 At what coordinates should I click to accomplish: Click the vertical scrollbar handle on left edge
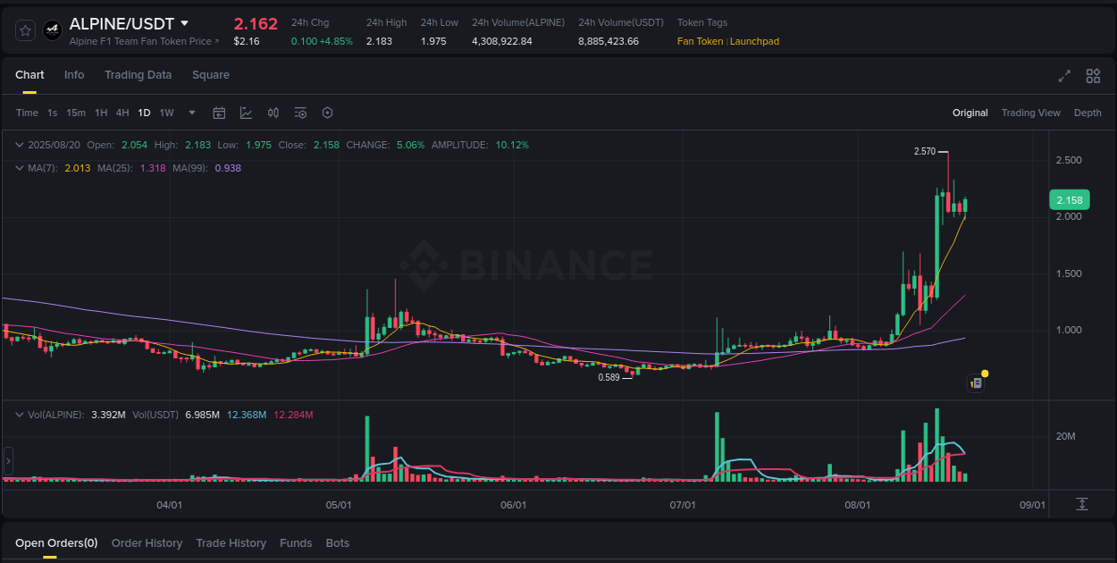(x=7, y=460)
